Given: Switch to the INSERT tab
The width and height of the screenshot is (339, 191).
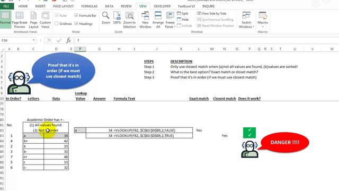Looking at the screenshot, I should click(x=40, y=6).
